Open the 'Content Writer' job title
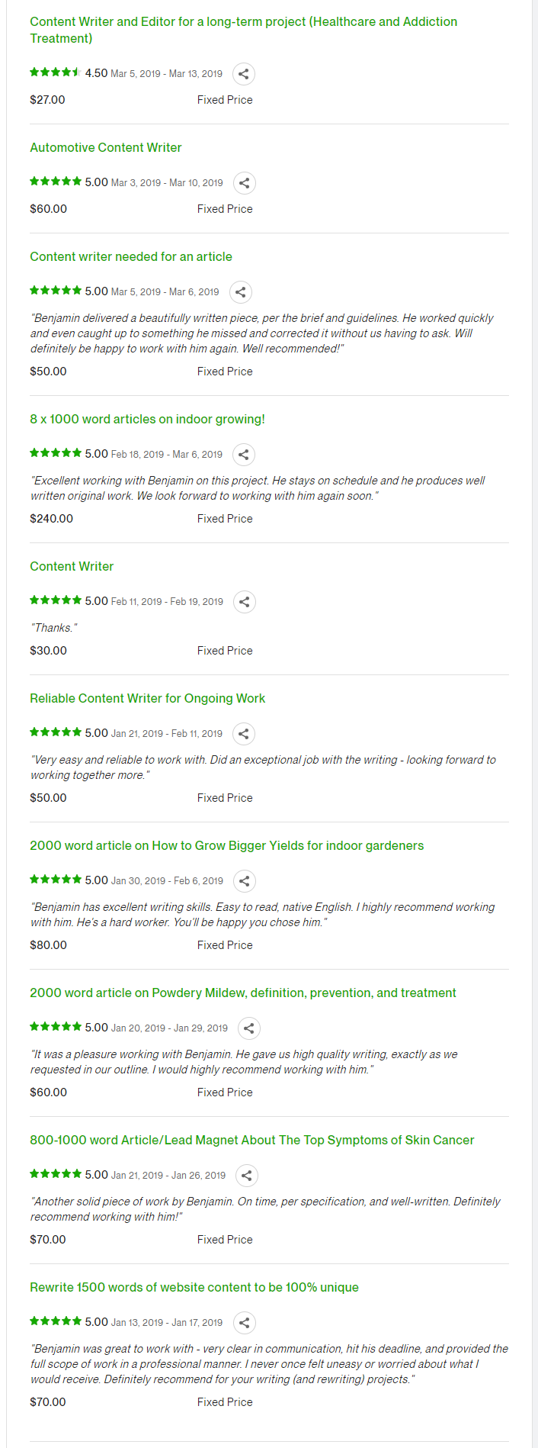The width and height of the screenshot is (538, 1448). point(72,566)
